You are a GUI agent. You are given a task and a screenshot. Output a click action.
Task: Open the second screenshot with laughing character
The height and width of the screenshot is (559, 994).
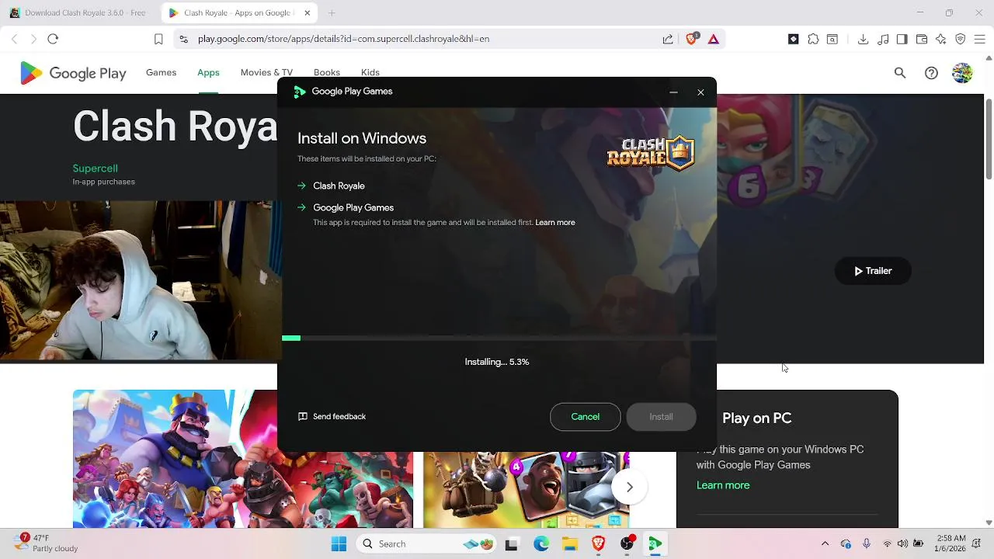[x=527, y=490]
